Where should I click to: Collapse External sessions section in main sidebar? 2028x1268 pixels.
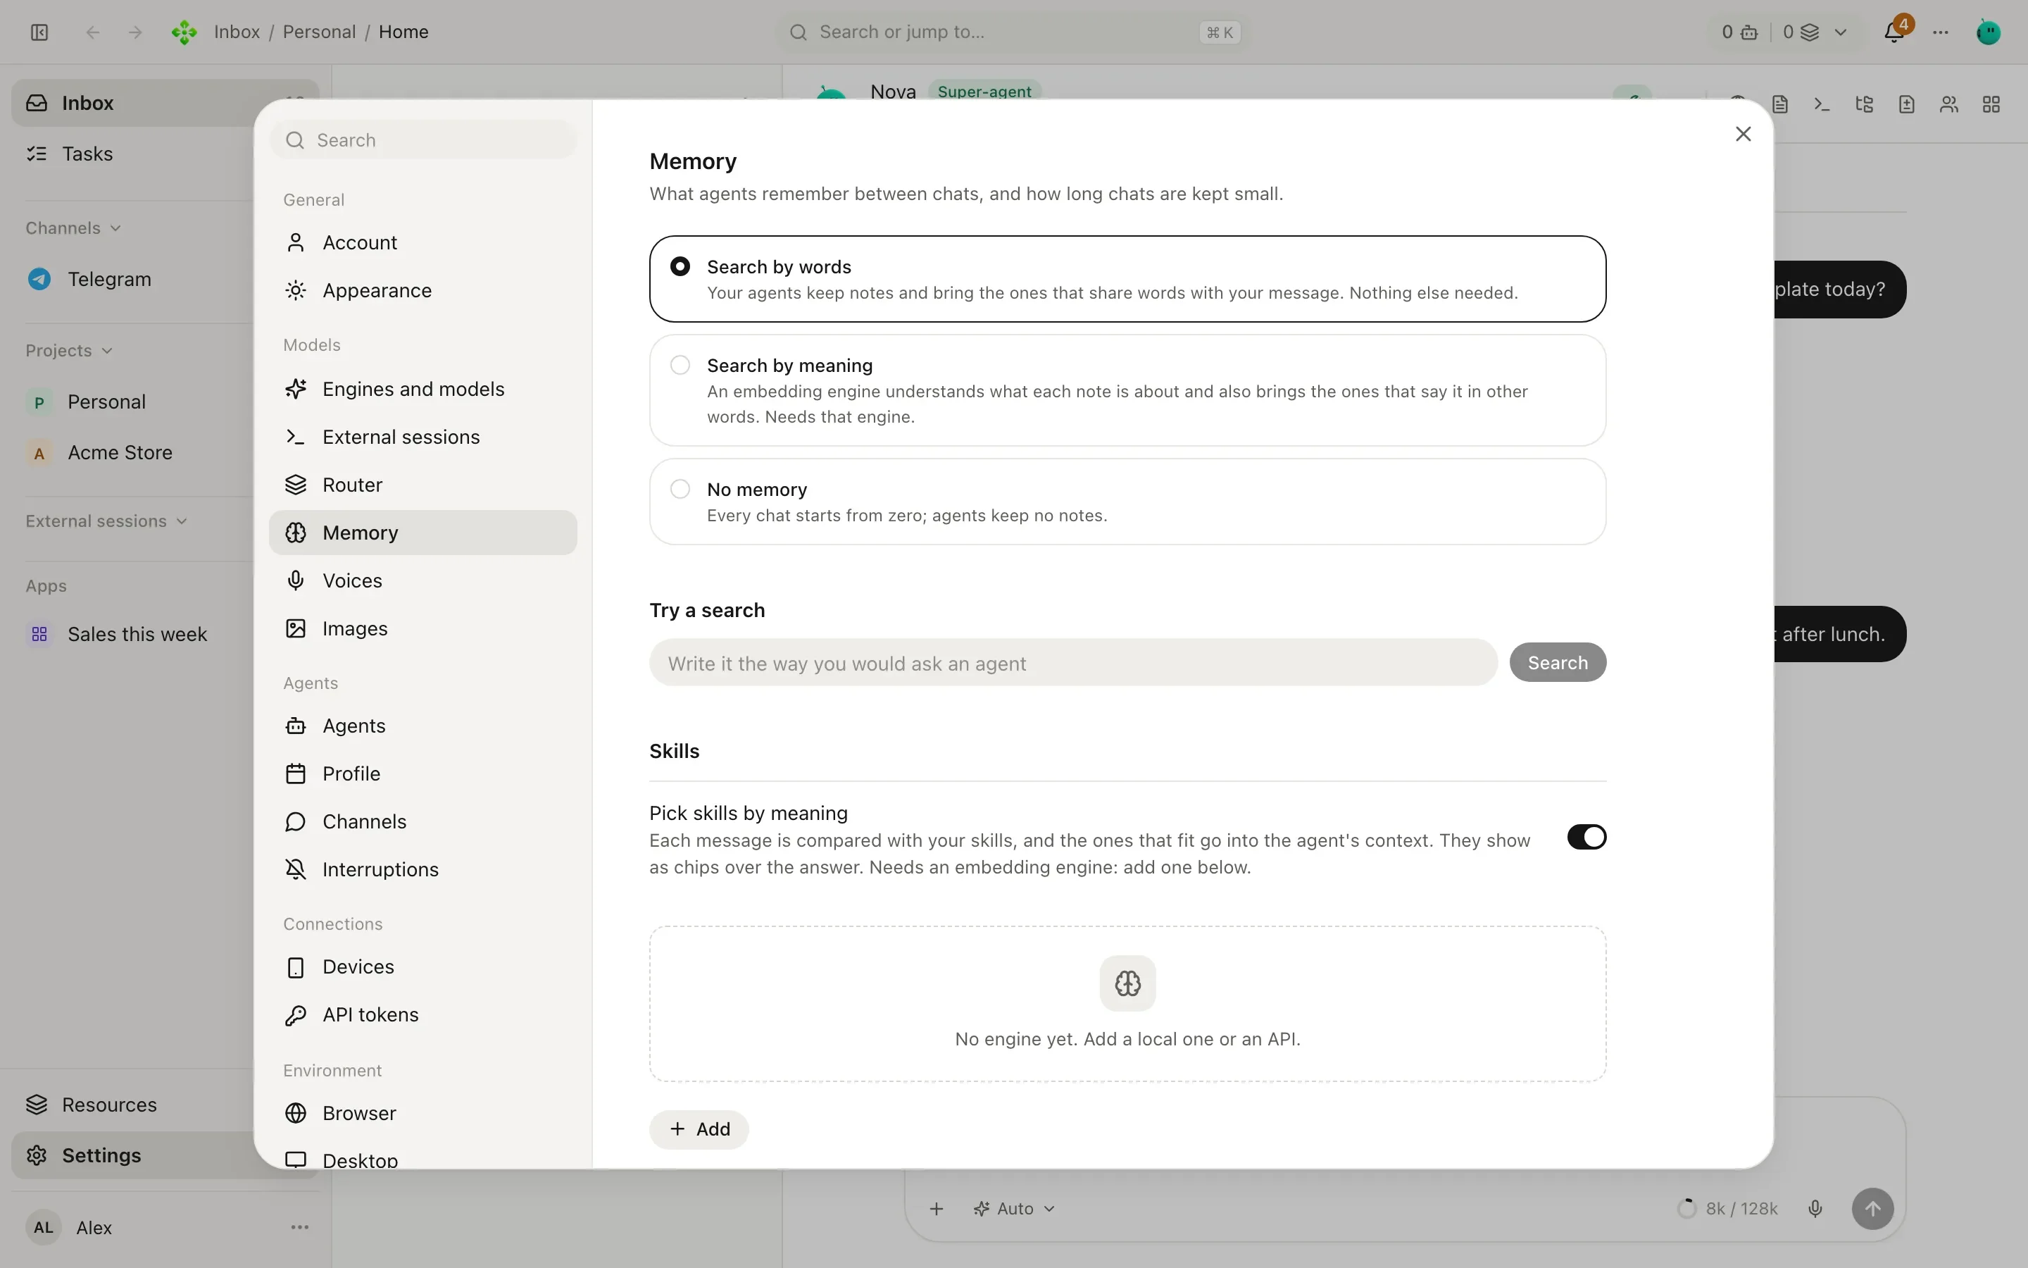coord(106,521)
